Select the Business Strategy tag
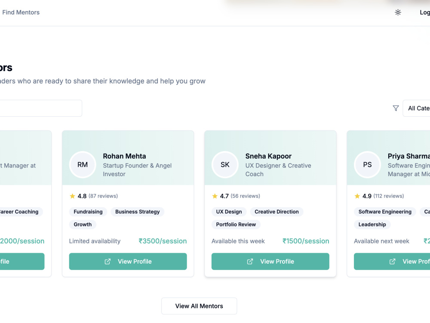430x323 pixels. tap(138, 212)
